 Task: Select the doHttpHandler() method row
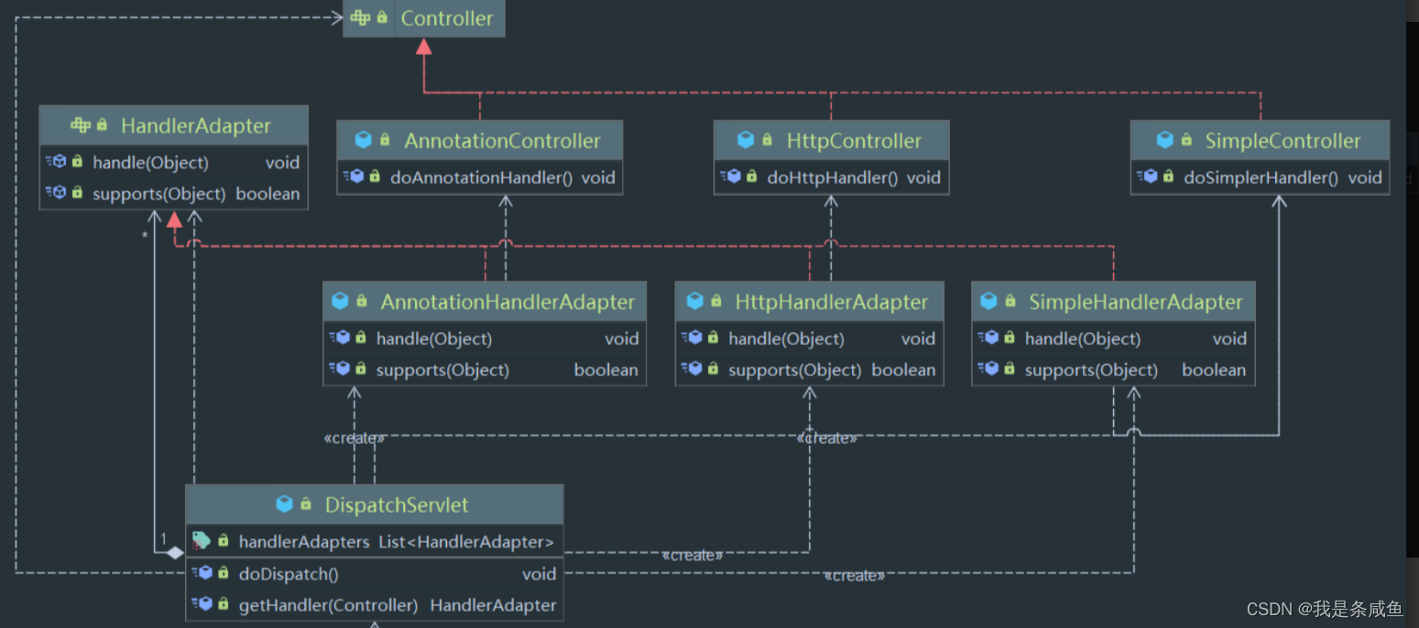click(831, 177)
